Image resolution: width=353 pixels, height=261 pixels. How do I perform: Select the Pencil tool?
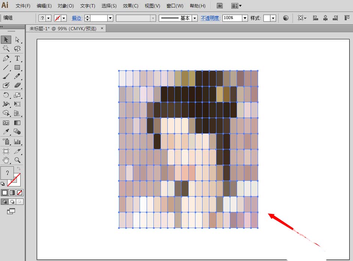pos(17,76)
